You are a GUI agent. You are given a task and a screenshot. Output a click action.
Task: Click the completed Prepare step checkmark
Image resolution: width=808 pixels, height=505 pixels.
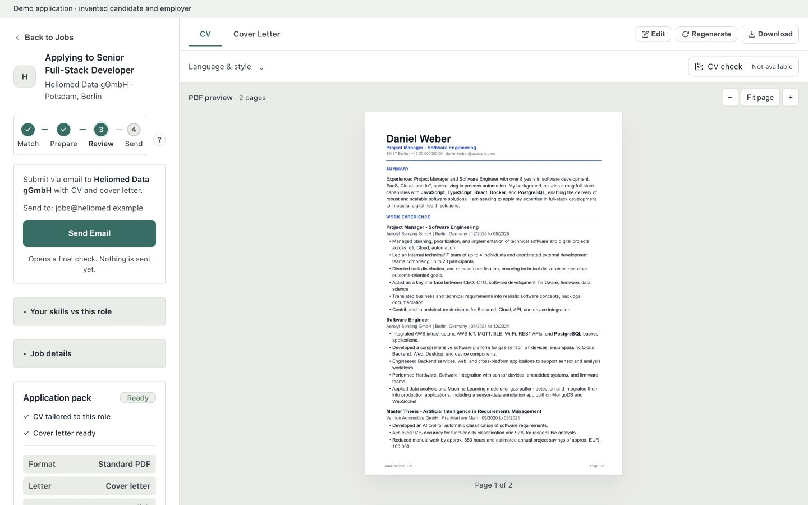[63, 130]
